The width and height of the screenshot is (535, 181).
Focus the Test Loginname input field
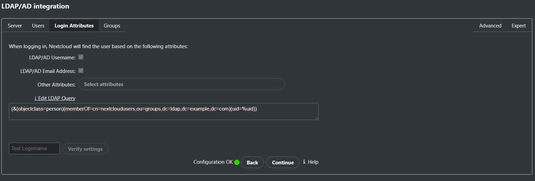coord(34,148)
